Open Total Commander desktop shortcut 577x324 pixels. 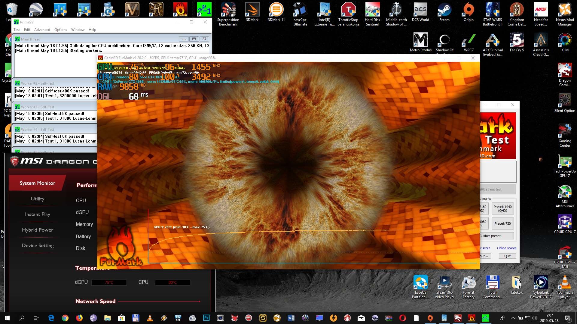[493, 287]
